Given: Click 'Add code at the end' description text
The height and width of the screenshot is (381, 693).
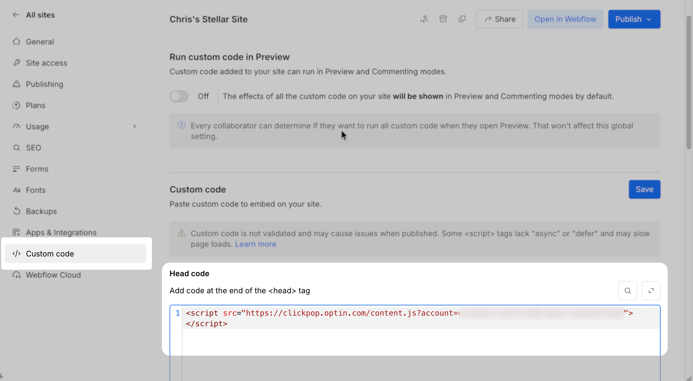Looking at the screenshot, I should pyautogui.click(x=240, y=291).
